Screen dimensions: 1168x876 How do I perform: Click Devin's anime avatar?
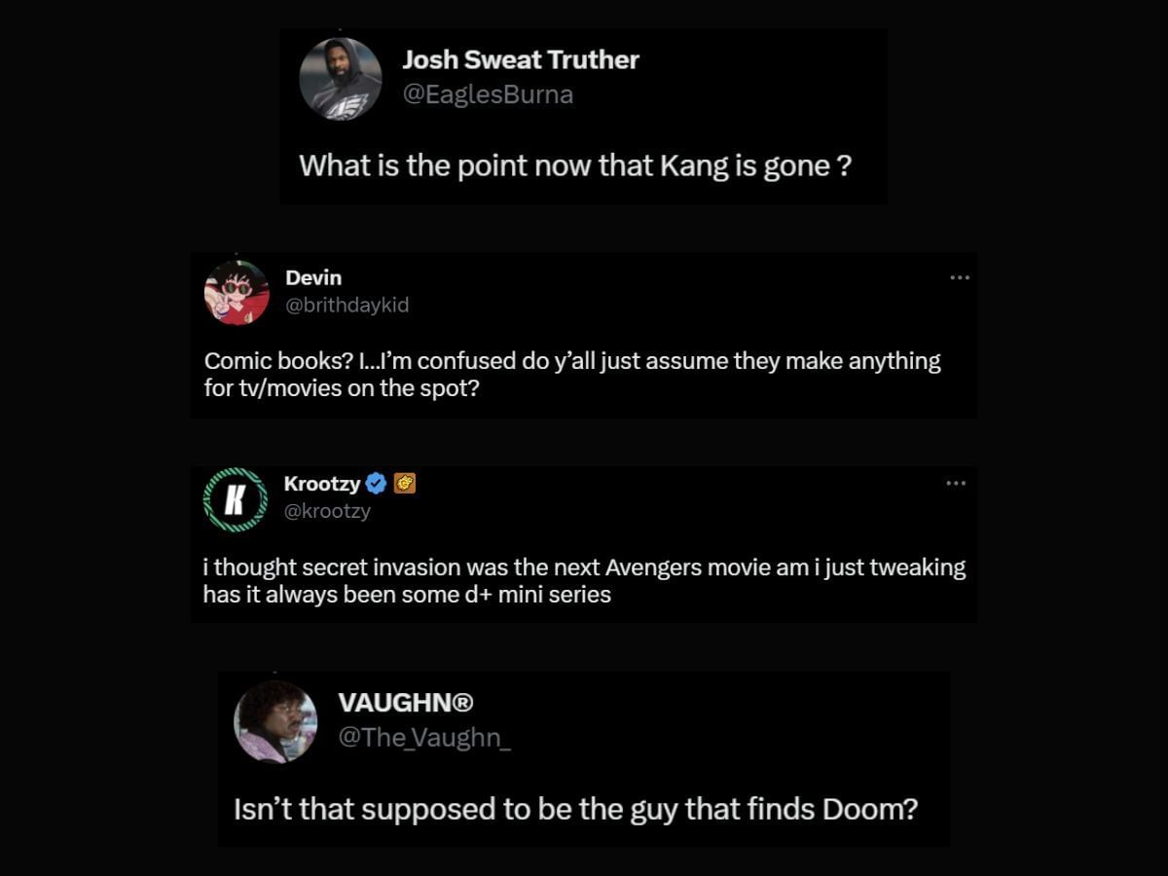click(x=237, y=292)
